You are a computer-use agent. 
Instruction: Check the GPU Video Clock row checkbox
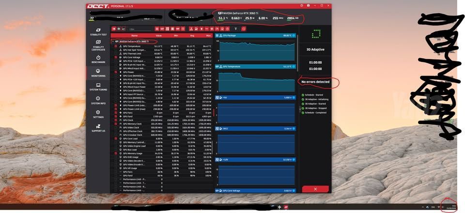coord(116,127)
